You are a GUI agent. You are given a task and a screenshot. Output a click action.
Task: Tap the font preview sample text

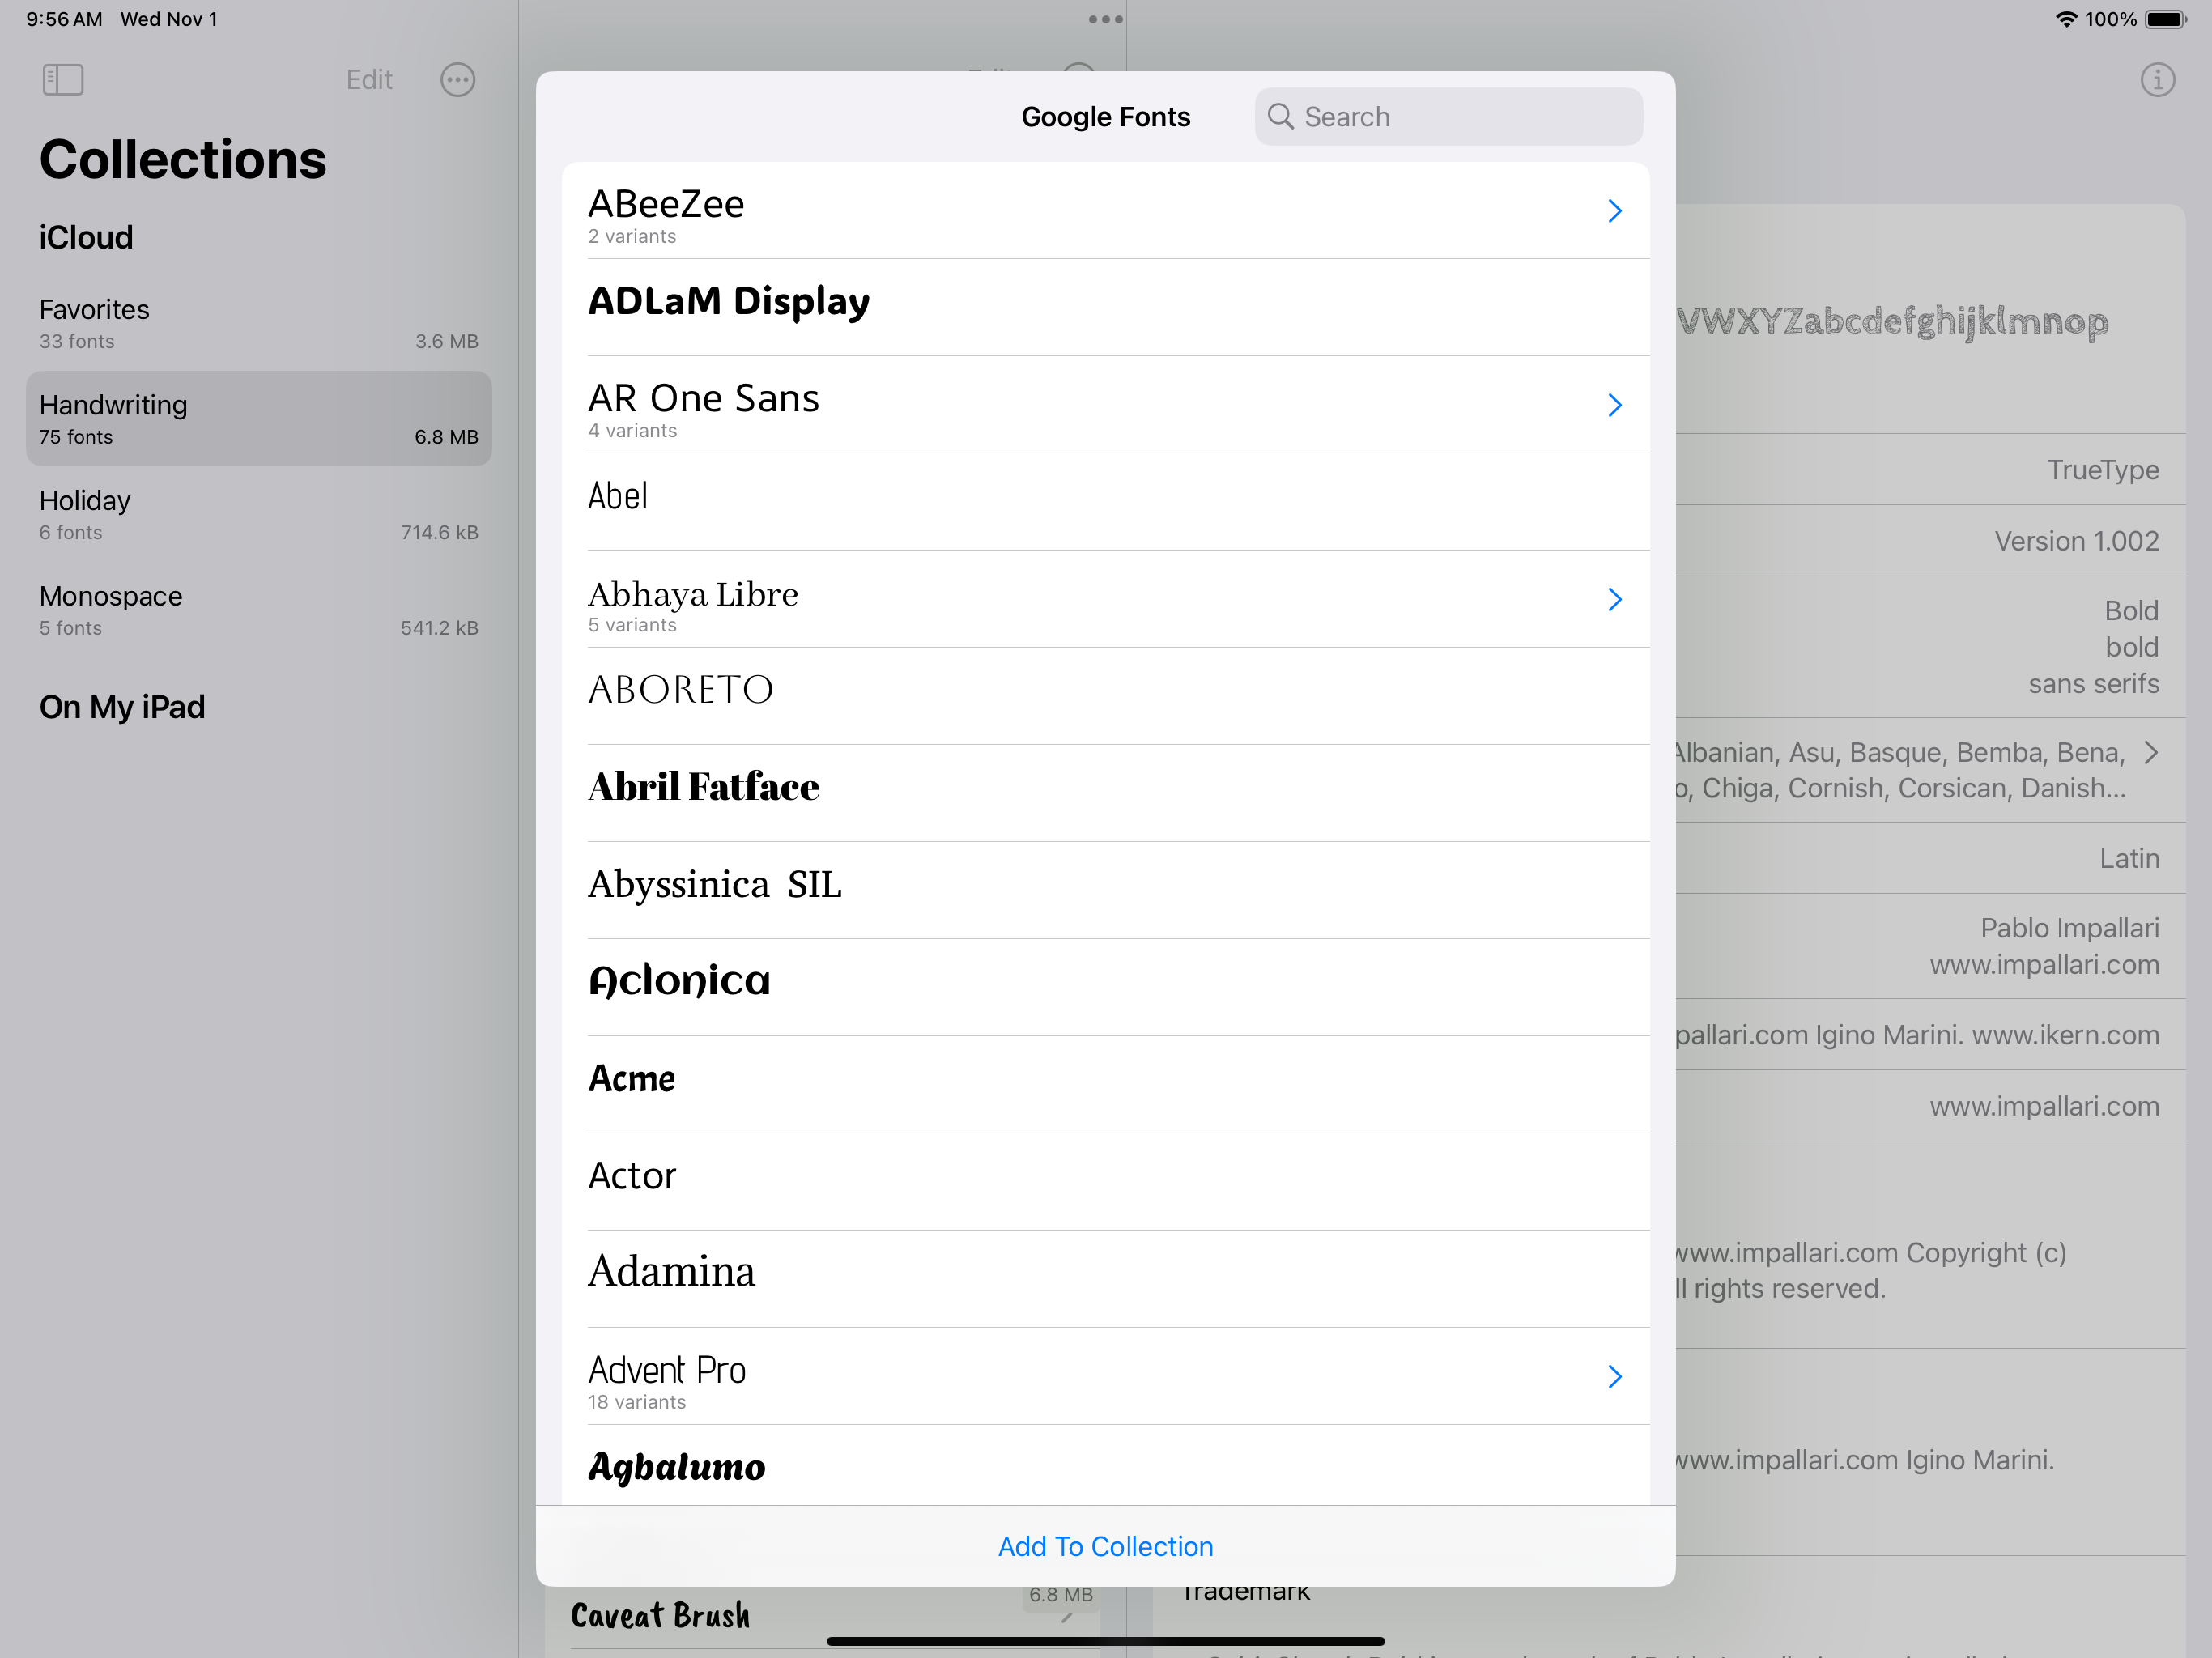tap(1893, 322)
